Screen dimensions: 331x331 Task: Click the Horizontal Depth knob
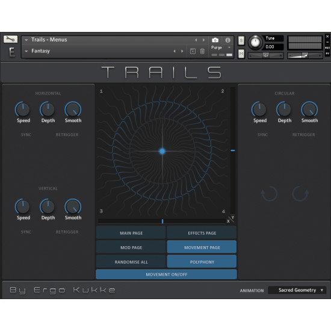[48, 110]
